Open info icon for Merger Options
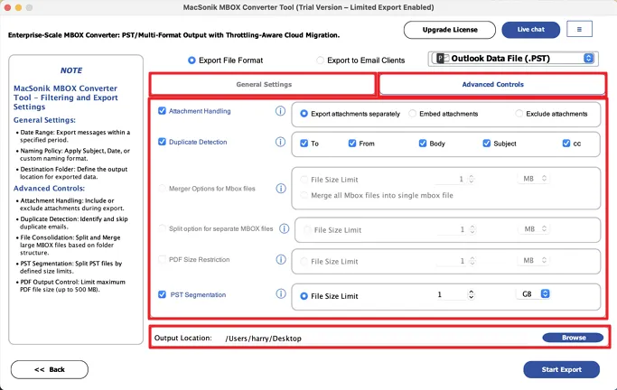This screenshot has height=390, width=617. 281,189
